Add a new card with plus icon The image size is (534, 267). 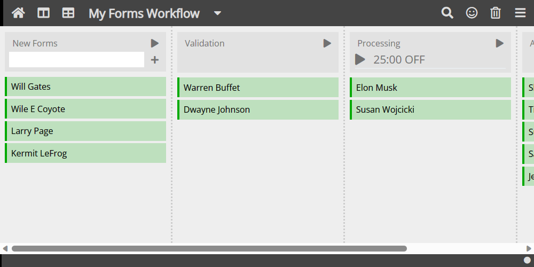point(155,60)
